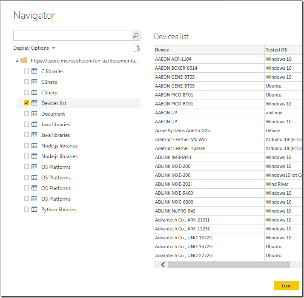Image resolution: width=304 pixels, height=298 pixels.
Task: Select Python libraries in the tree
Action: point(59,210)
